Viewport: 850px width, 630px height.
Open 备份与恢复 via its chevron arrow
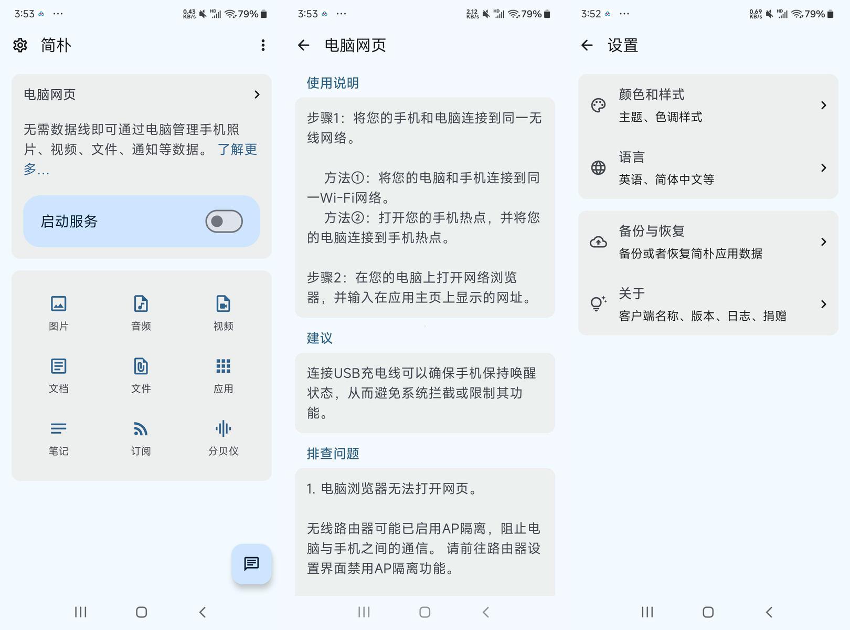click(823, 241)
